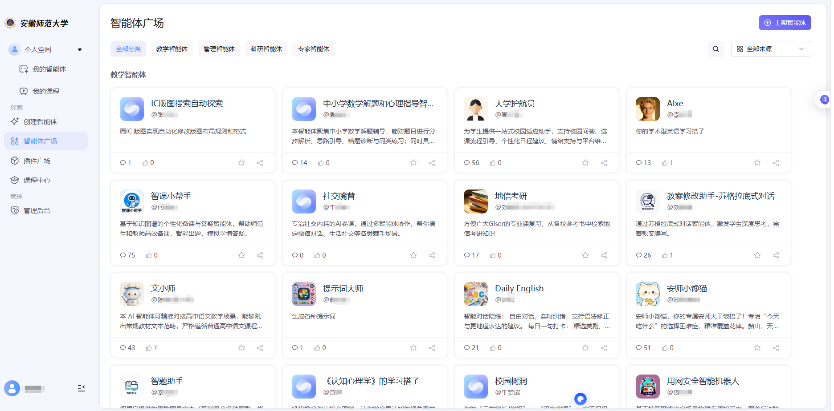Click the search magnifier icon
Viewport: 834px width, 411px height.
tap(715, 49)
